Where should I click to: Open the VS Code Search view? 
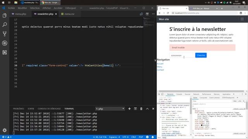(x=5, y=25)
